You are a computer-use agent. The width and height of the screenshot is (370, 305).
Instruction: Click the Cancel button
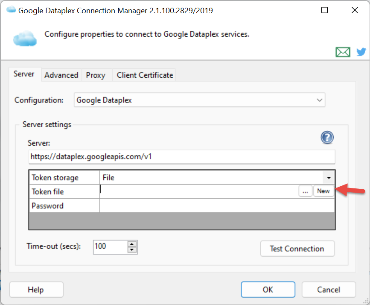[x=329, y=289]
